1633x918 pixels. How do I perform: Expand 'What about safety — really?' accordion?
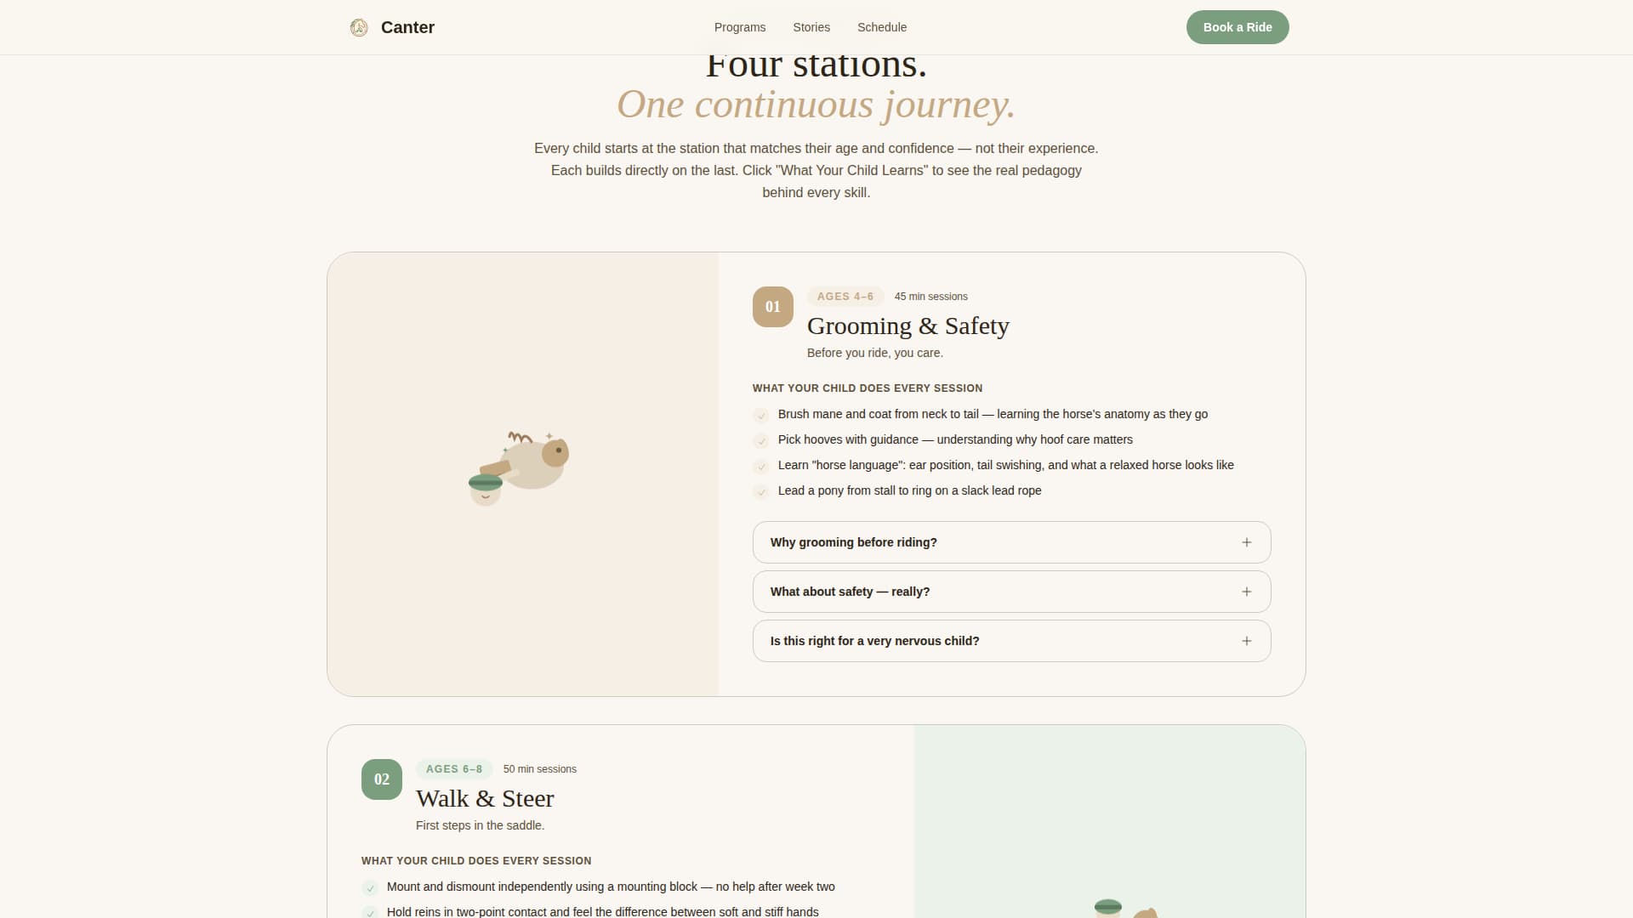coord(1011,592)
